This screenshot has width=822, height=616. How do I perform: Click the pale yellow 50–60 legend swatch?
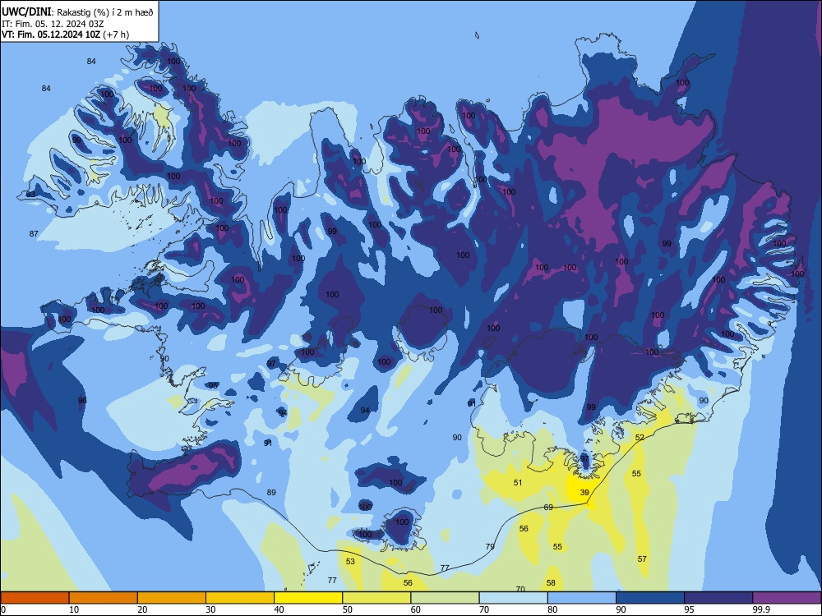[x=376, y=598]
